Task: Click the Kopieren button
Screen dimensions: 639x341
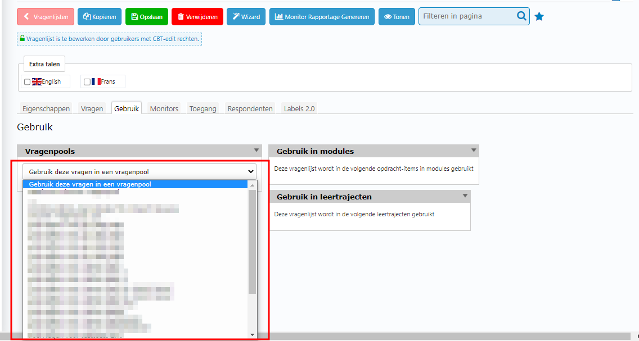Action: click(x=100, y=17)
